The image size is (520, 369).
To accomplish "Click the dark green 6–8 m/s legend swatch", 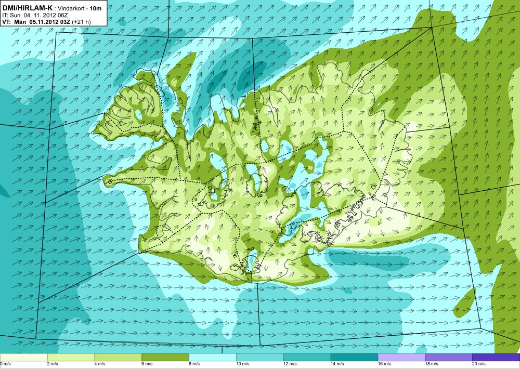I will 165,358.
